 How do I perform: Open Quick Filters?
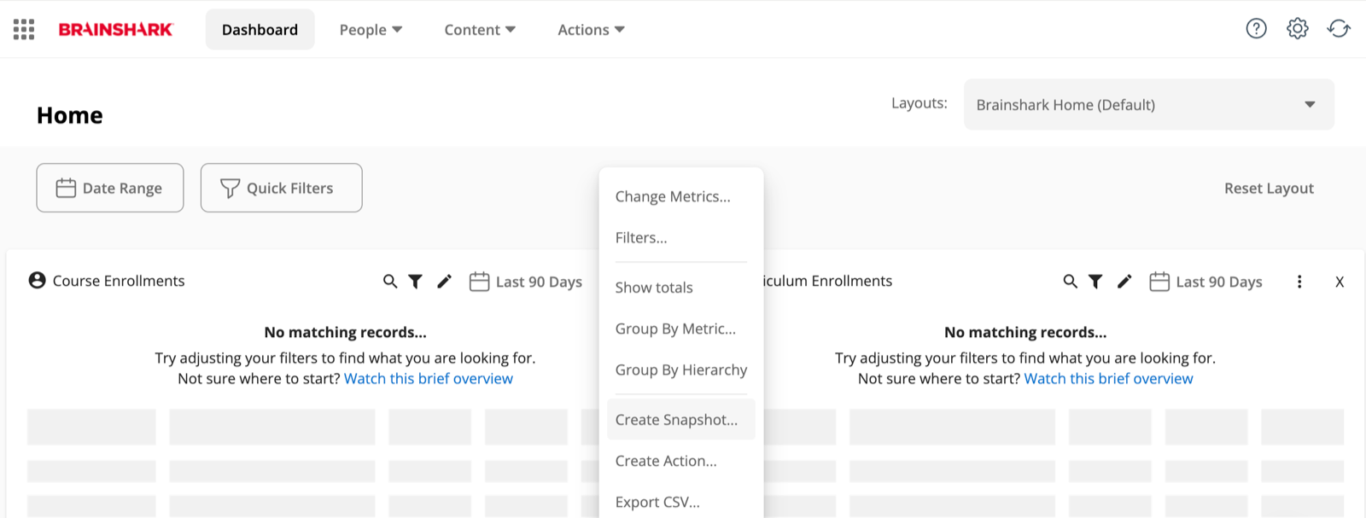281,188
